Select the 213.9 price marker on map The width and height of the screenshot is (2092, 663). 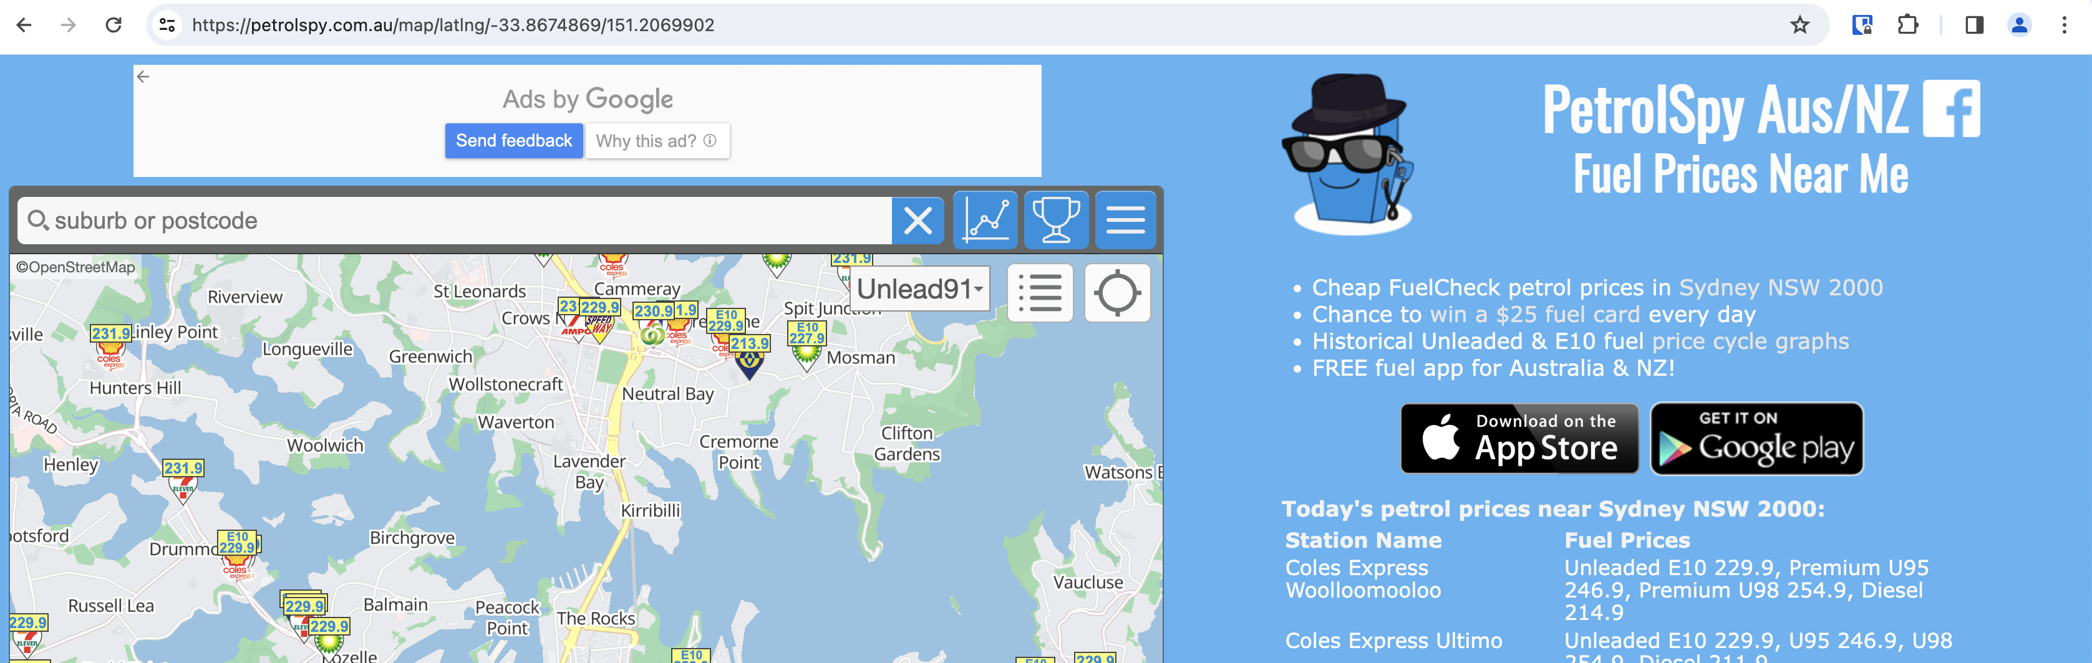[x=748, y=344]
